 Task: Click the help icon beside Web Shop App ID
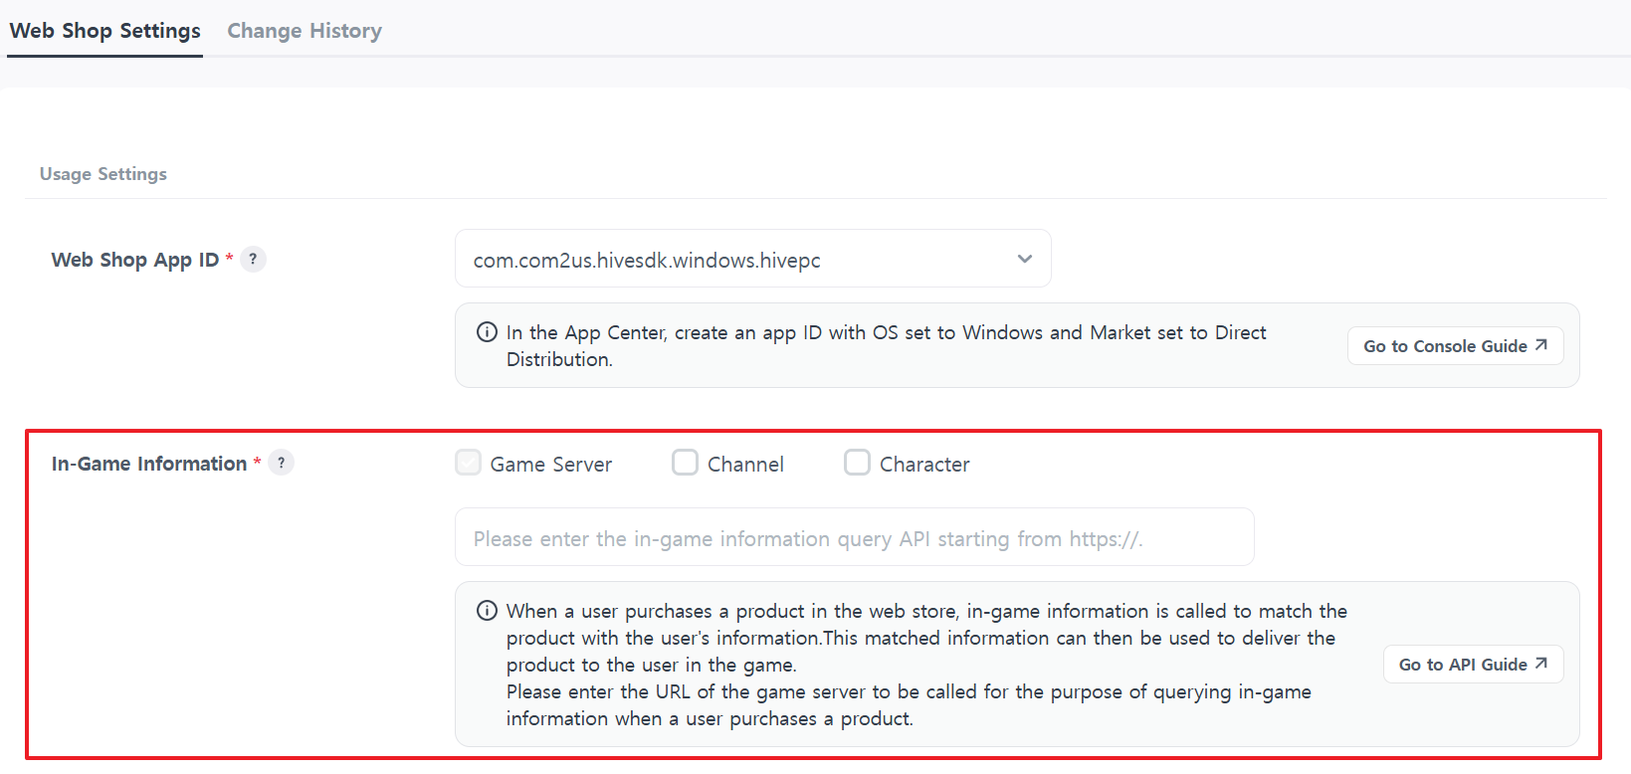click(253, 260)
